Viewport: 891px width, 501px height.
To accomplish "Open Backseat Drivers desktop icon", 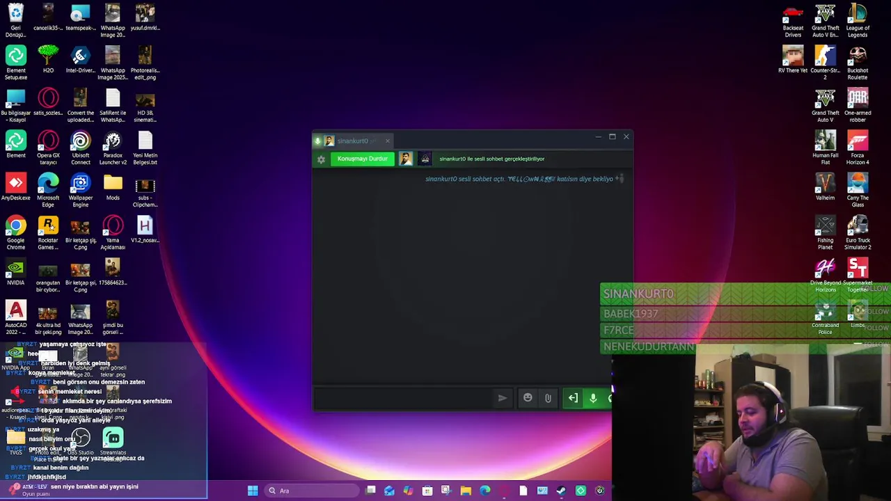I will click(793, 21).
